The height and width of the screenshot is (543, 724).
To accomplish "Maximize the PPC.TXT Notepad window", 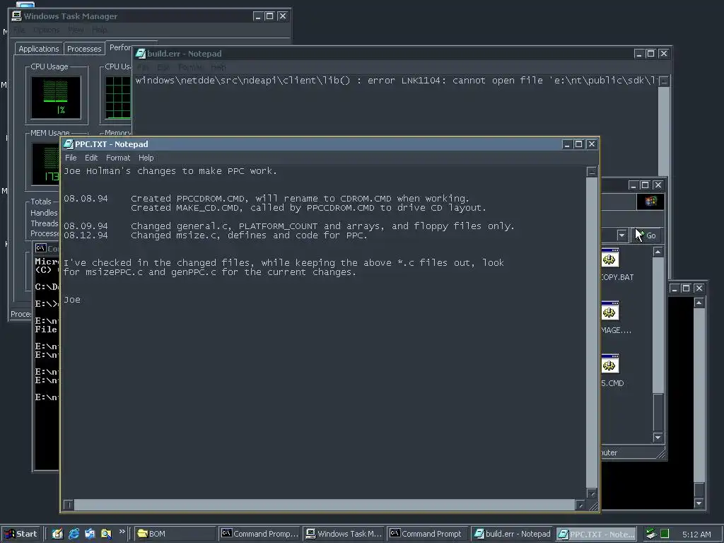I will (578, 144).
